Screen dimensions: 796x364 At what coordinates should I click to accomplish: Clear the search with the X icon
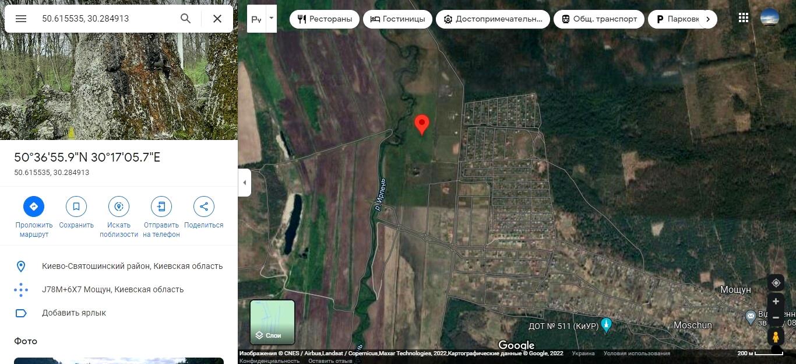point(217,19)
